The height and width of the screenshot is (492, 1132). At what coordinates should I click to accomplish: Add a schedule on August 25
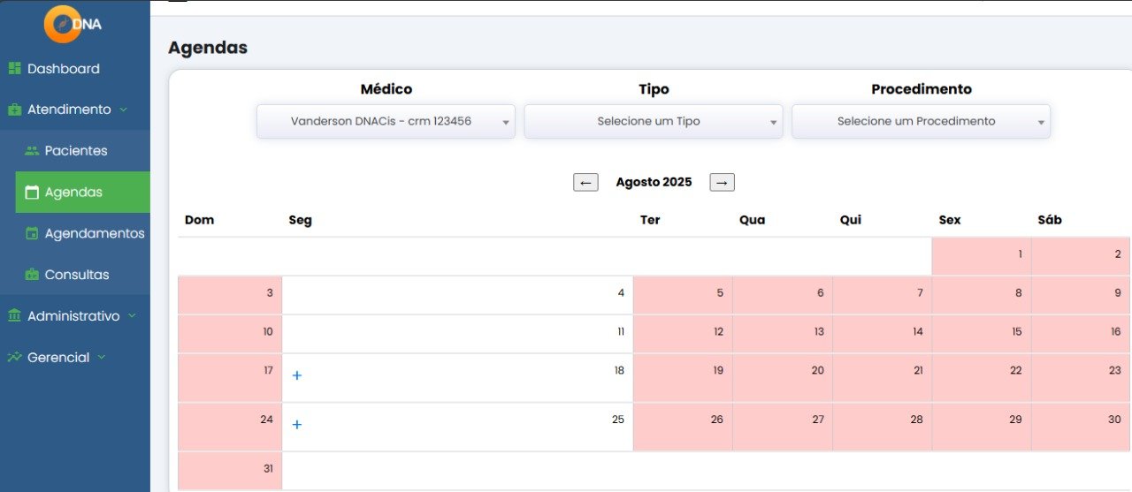297,425
